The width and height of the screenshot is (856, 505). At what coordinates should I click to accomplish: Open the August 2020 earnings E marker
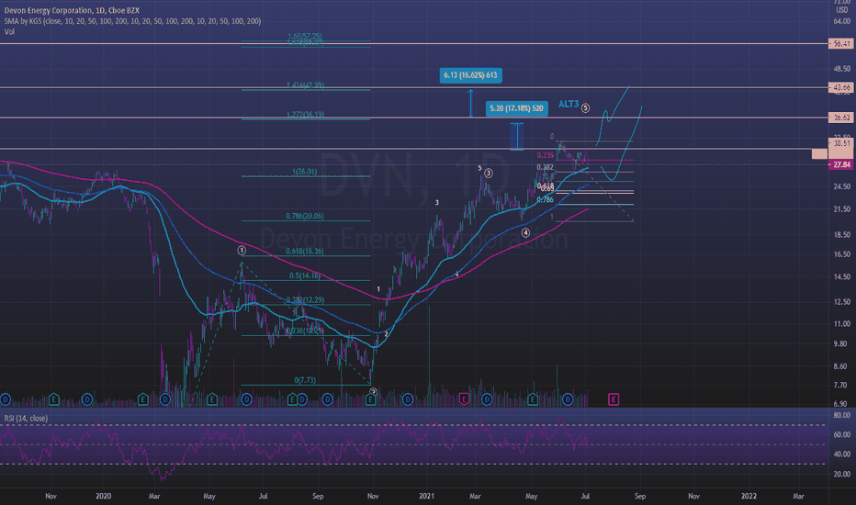click(x=292, y=399)
